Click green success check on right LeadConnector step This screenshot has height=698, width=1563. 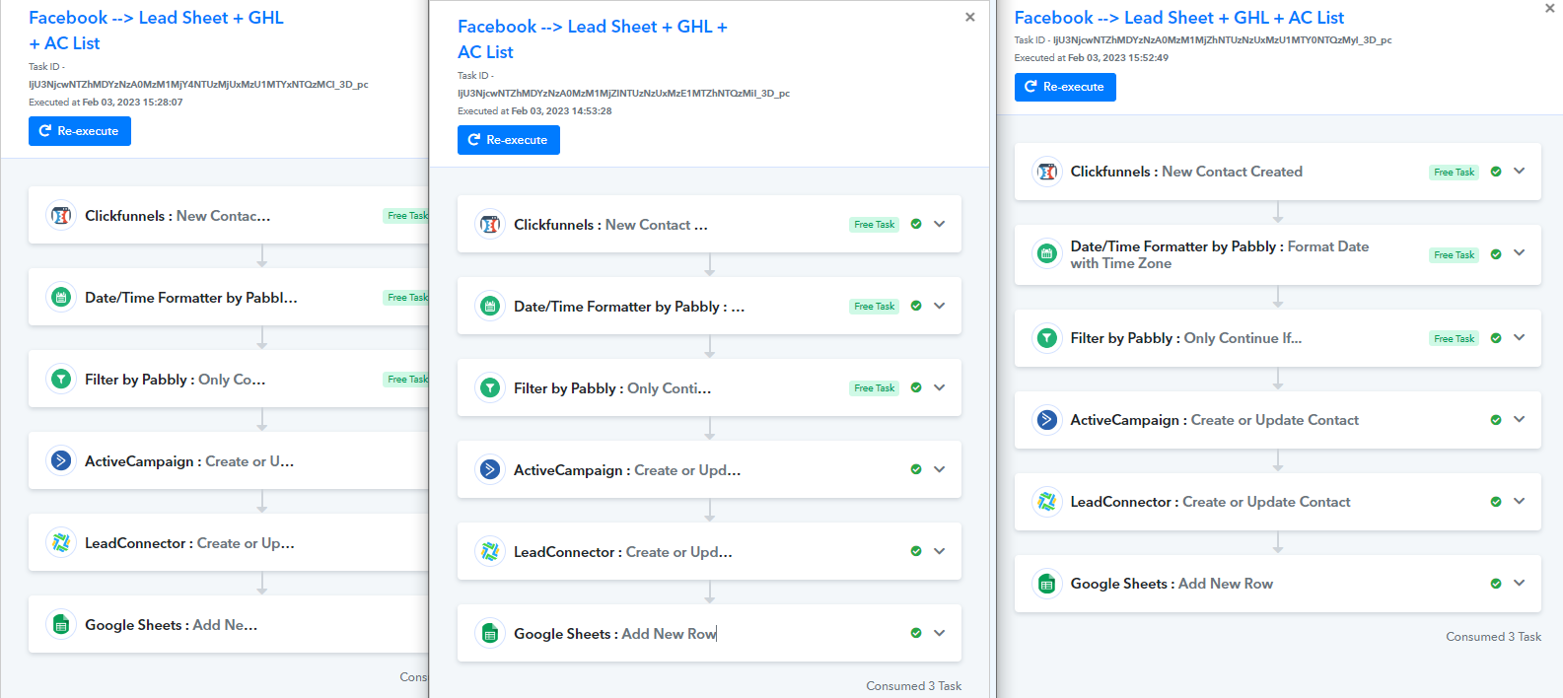coord(1496,501)
